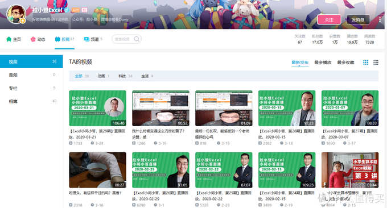Click the gender symbol badge next to the username
The width and height of the screenshot is (387, 208).
(67, 10)
